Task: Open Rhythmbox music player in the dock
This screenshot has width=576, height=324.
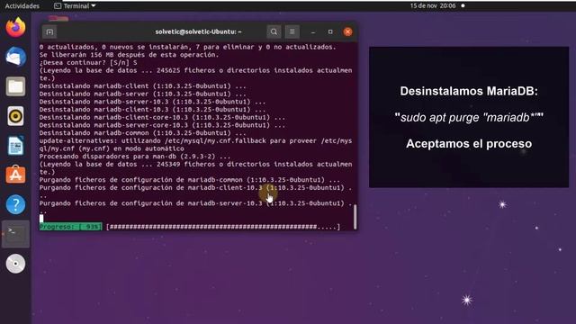Action: (x=15, y=116)
